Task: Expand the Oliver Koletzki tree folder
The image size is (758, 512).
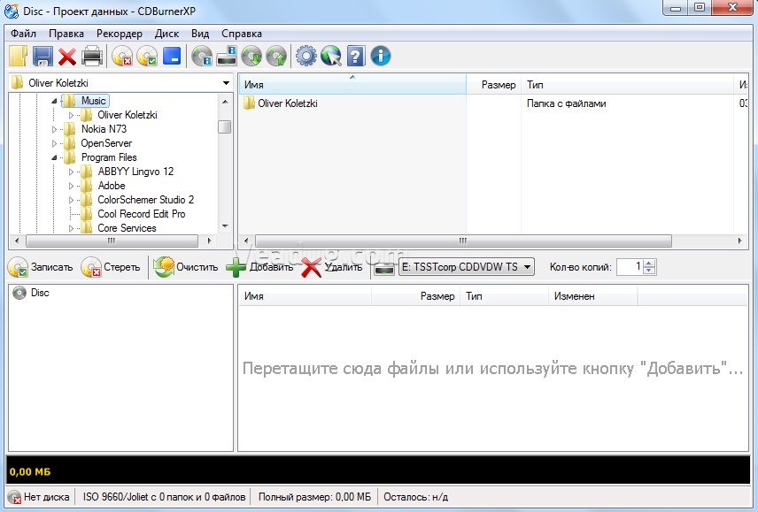Action: tap(71, 115)
